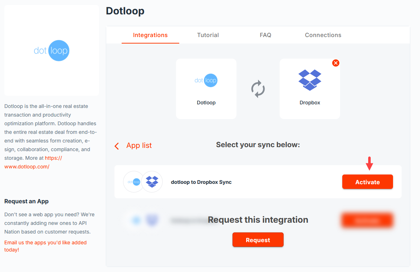Image resolution: width=420 pixels, height=272 pixels.
Task: Click the Select your sync below heading
Action: pos(258,145)
